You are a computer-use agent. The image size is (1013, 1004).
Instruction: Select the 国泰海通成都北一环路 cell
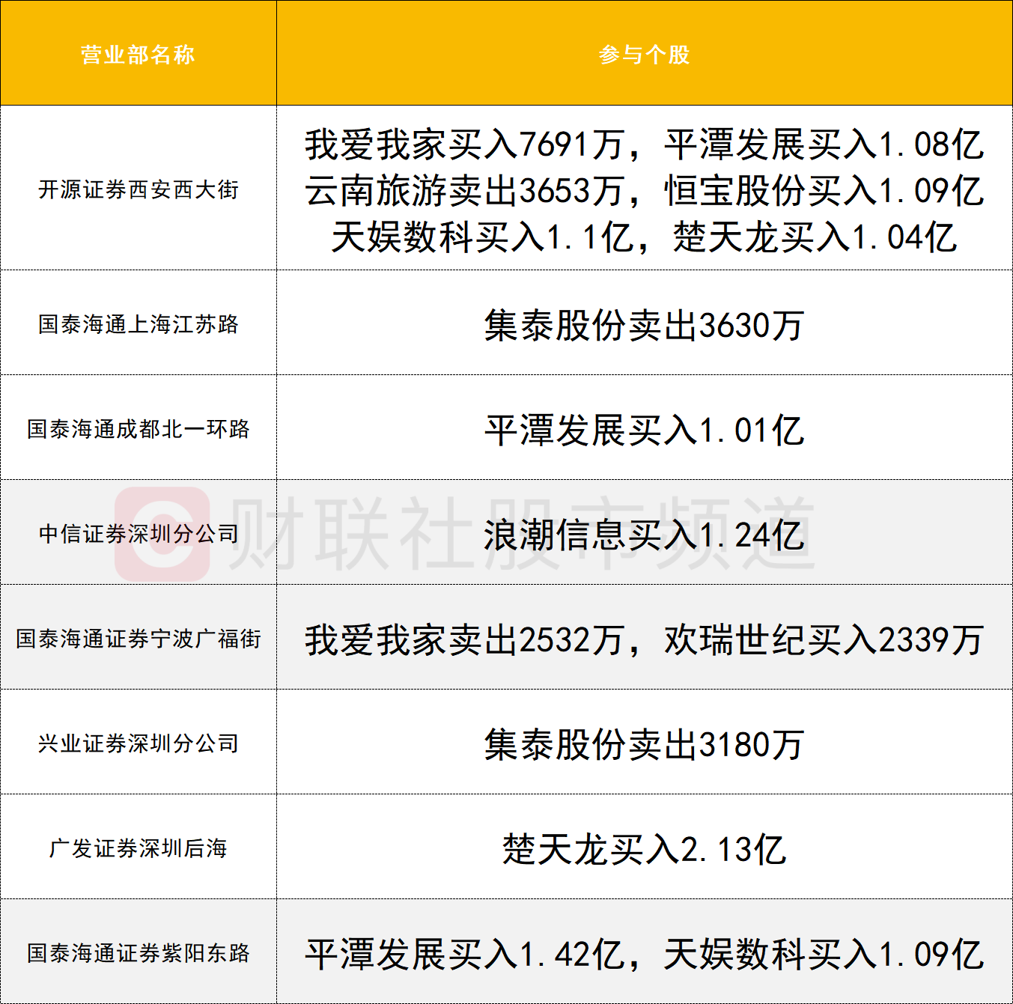(x=139, y=429)
